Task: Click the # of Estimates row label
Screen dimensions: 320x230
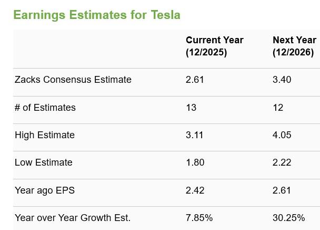Action: [x=45, y=108]
